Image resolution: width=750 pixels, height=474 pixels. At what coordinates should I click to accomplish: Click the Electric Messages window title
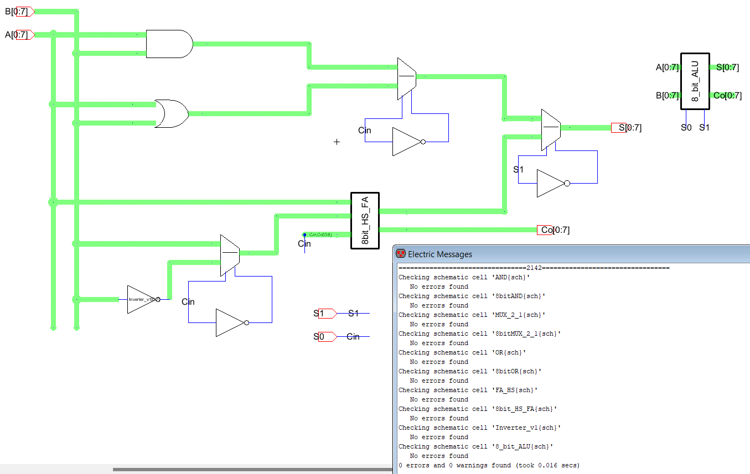click(440, 254)
